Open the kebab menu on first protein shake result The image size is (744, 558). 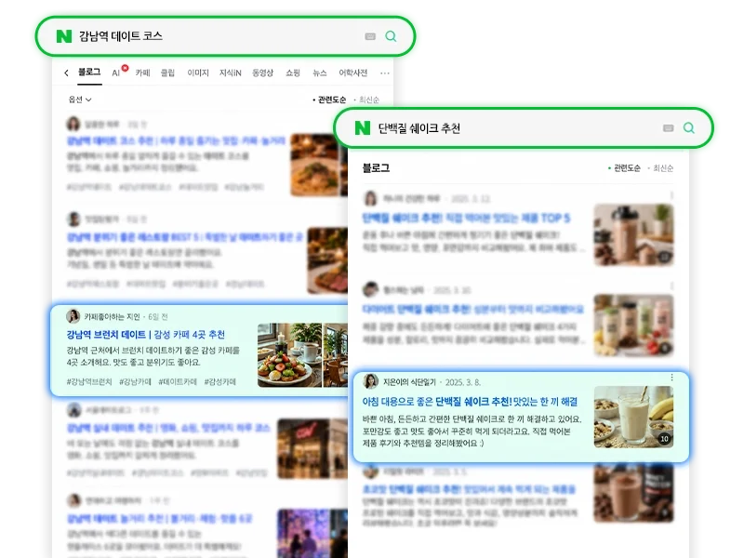click(671, 195)
